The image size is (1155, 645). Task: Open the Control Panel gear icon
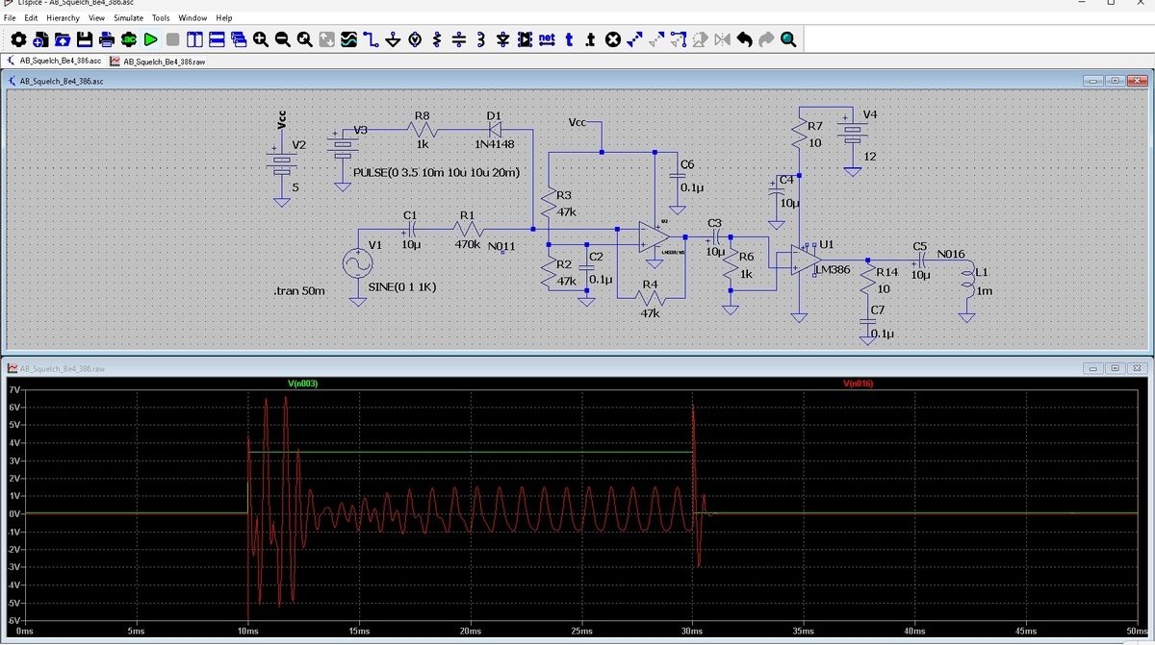17,39
